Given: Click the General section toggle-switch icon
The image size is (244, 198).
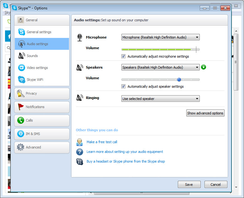Looking at the screenshot, I should 20,20.
